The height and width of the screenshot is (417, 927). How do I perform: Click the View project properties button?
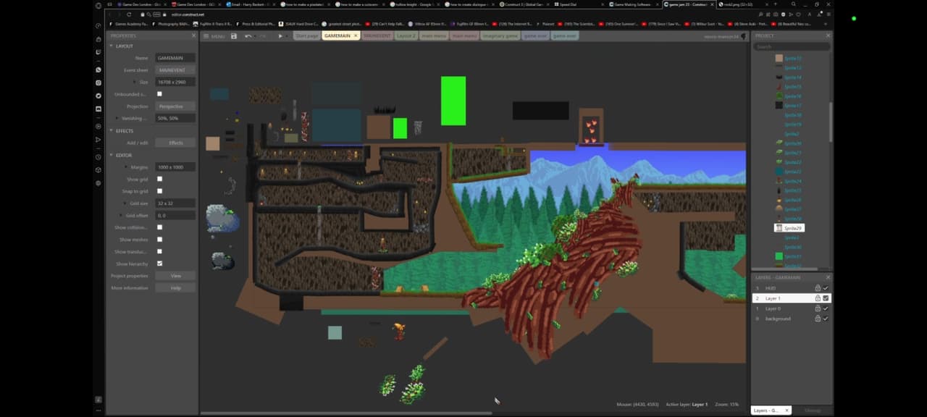click(x=175, y=276)
